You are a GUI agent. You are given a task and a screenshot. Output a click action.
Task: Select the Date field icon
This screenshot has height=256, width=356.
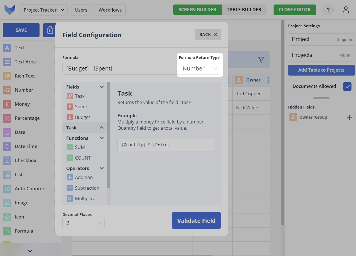coord(7,132)
